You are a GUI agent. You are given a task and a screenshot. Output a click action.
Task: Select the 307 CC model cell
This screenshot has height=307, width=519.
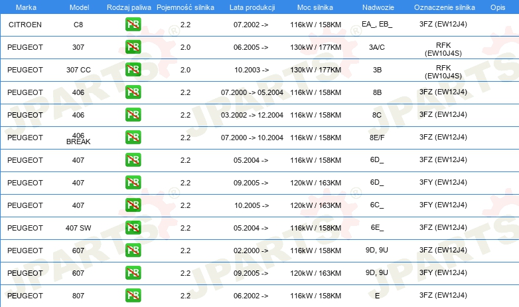click(x=78, y=70)
